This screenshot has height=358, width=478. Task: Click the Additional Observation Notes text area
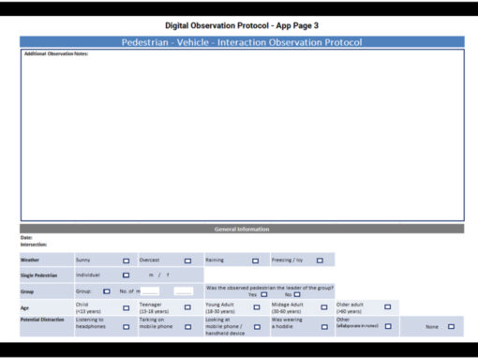tap(243, 135)
